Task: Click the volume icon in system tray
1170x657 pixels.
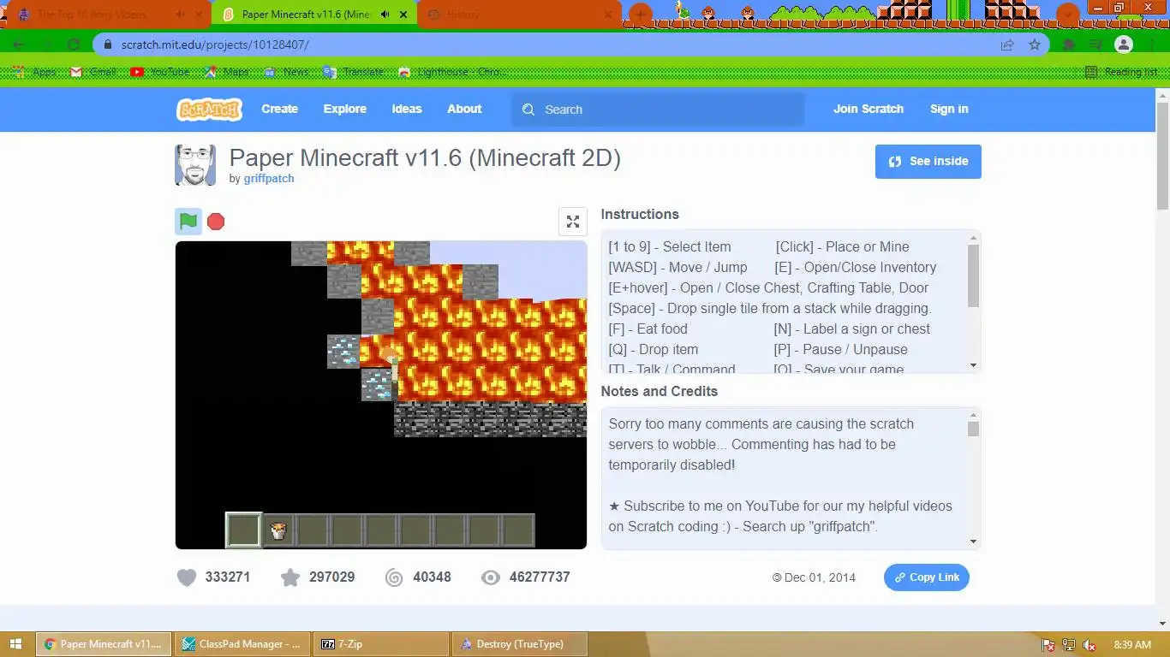Action: (x=1089, y=645)
